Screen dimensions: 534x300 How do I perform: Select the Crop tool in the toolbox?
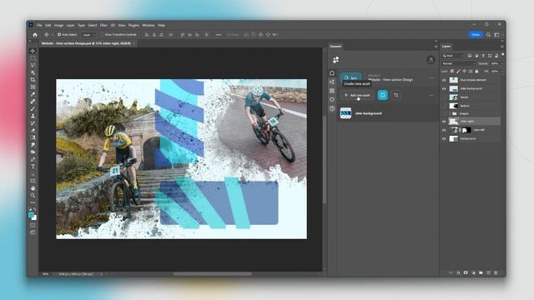pyautogui.click(x=33, y=80)
